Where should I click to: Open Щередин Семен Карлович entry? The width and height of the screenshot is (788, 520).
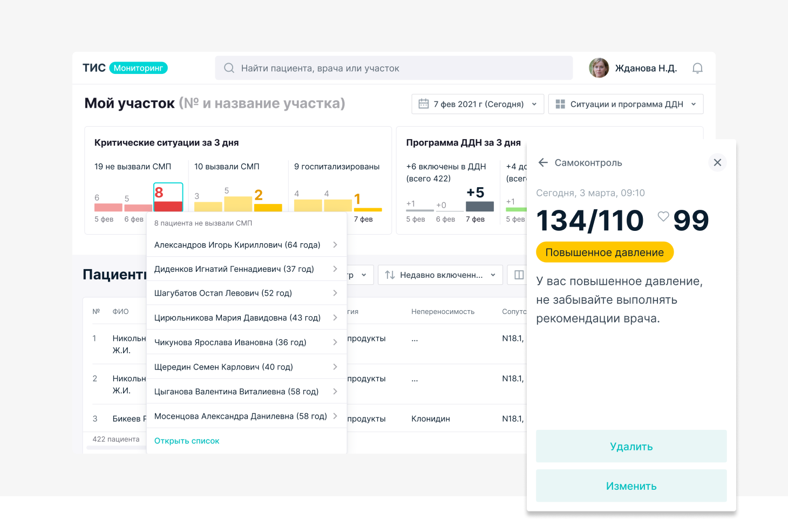click(x=247, y=367)
